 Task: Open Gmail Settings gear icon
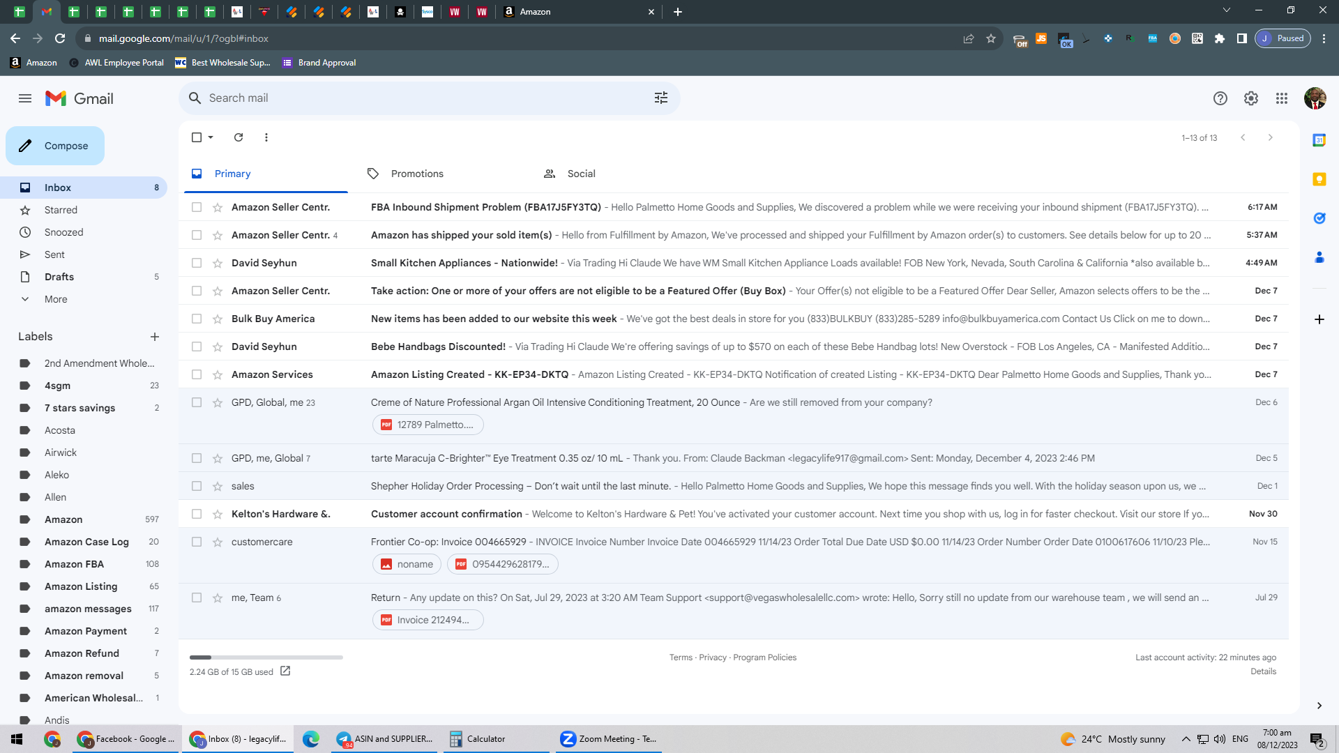[1251, 98]
